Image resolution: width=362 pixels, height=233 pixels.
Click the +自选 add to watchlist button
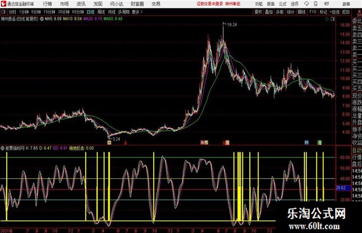coord(334,12)
